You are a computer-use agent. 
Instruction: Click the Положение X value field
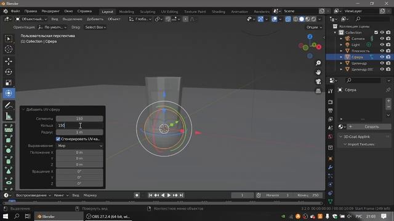[79, 152]
